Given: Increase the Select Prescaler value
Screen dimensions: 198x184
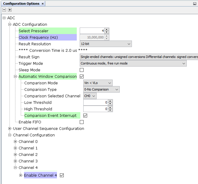Looking at the screenshot, I should click(x=107, y=30).
